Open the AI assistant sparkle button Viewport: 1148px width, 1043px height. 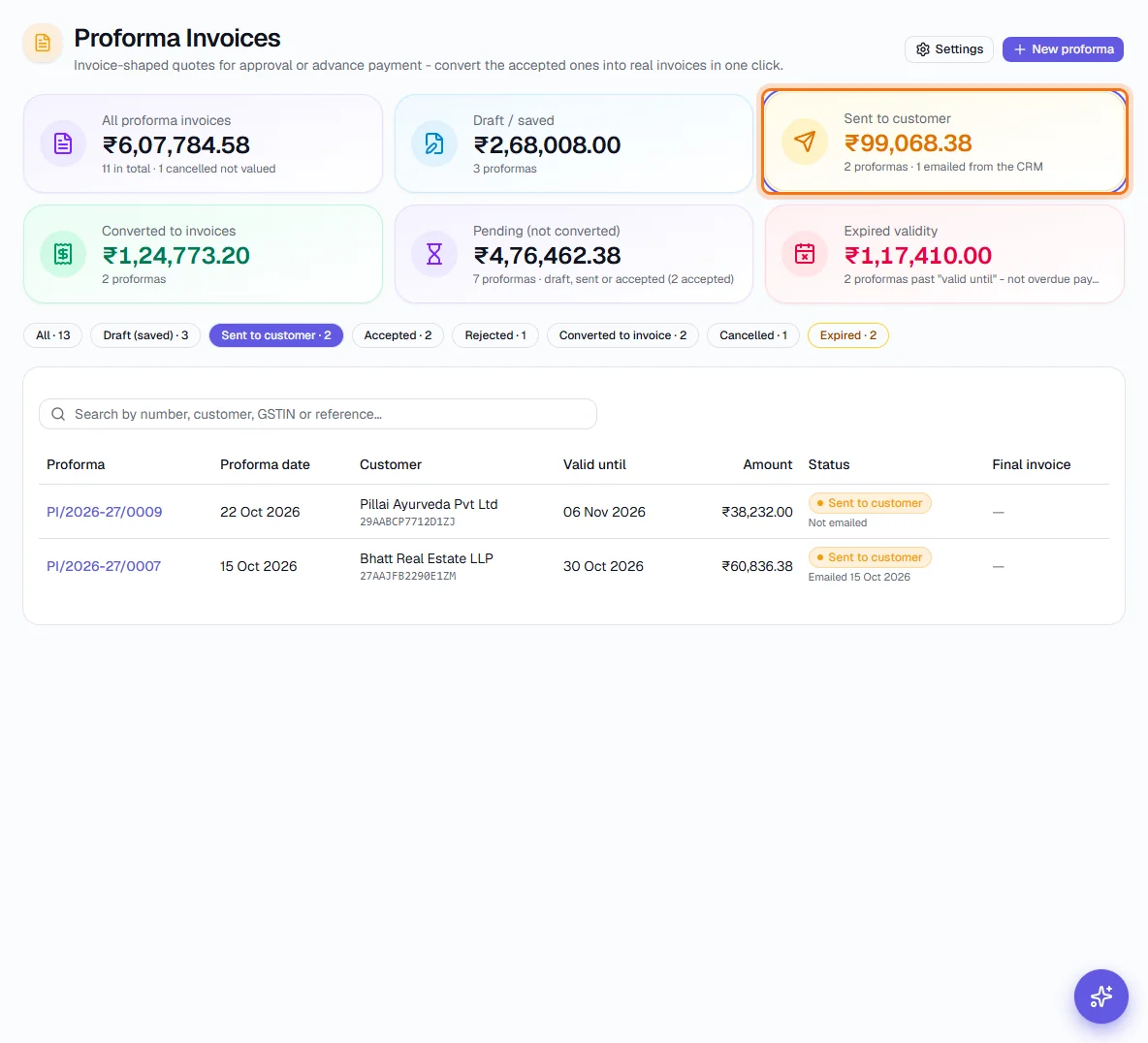pyautogui.click(x=1100, y=996)
